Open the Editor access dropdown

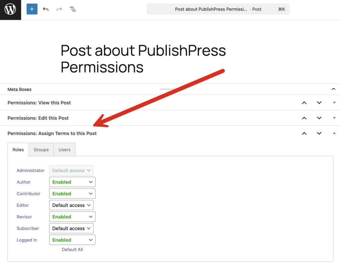[71, 205]
